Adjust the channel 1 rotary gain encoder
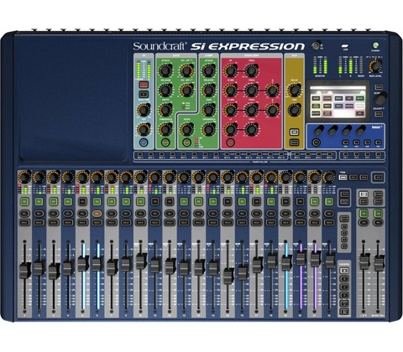 pos(24,177)
